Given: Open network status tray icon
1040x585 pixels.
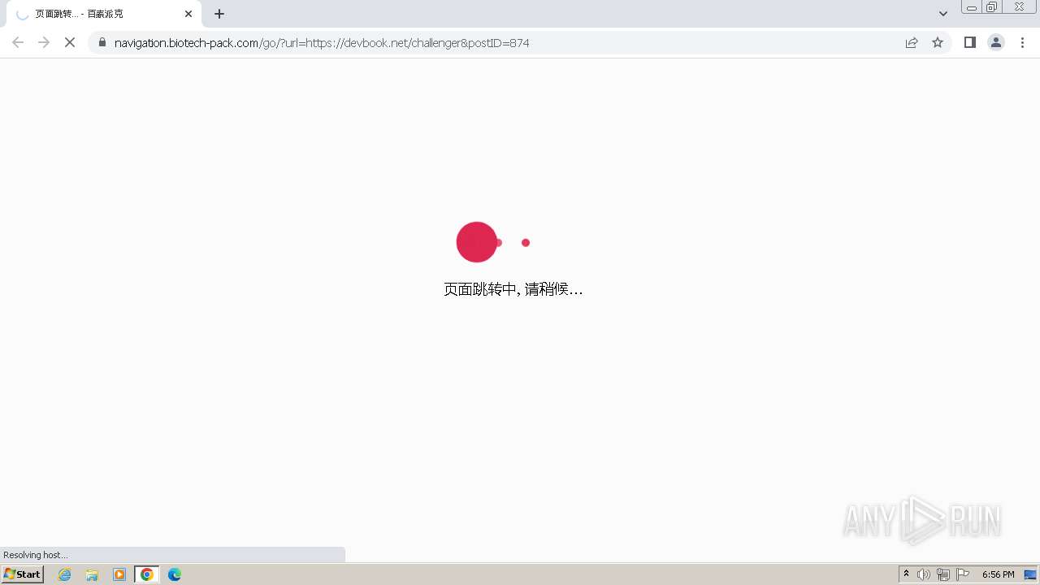Looking at the screenshot, I should point(943,574).
